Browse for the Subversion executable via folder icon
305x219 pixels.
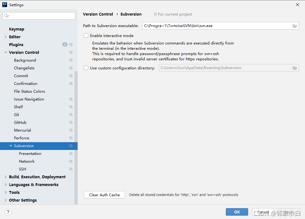coord(295,26)
